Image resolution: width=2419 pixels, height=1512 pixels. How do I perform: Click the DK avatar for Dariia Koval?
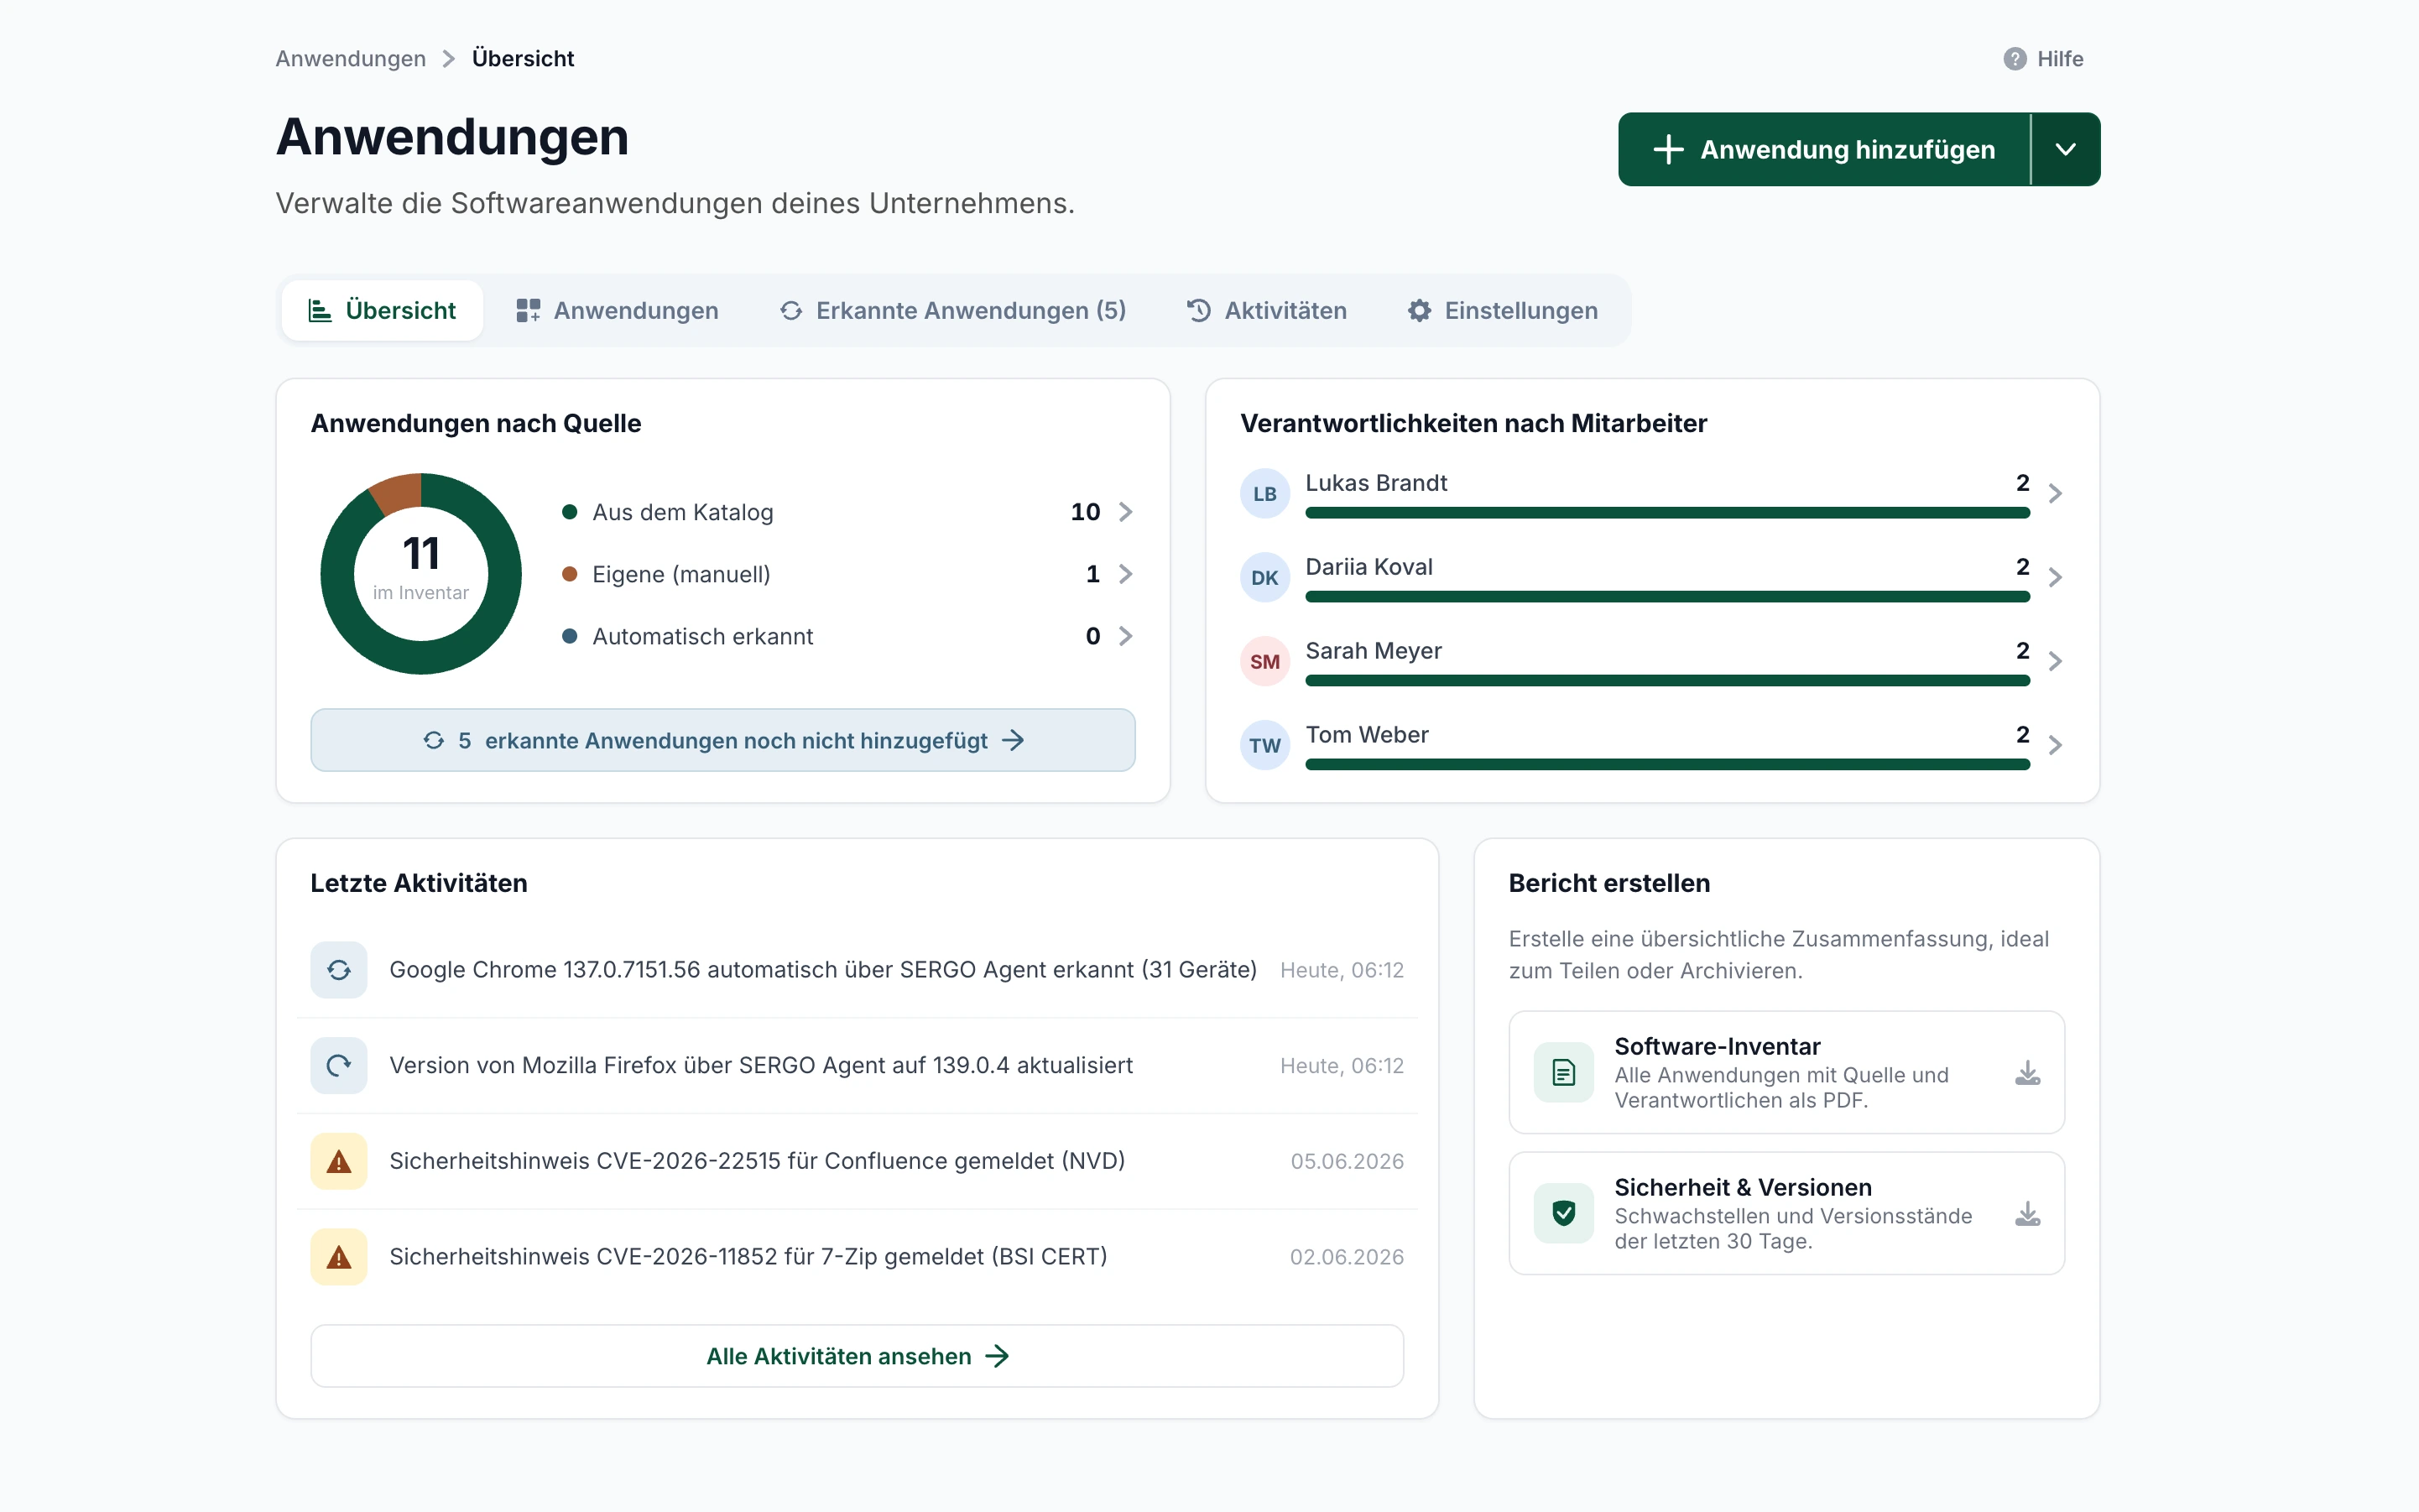coord(1264,578)
